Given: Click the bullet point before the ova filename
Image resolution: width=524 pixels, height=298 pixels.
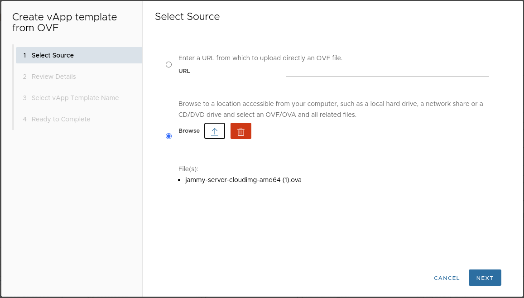Looking at the screenshot, I should (181, 180).
